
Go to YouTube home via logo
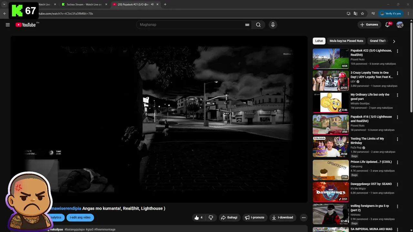tap(25, 25)
